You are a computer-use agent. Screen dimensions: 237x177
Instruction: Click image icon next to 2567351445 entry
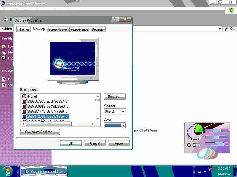coord(24,112)
